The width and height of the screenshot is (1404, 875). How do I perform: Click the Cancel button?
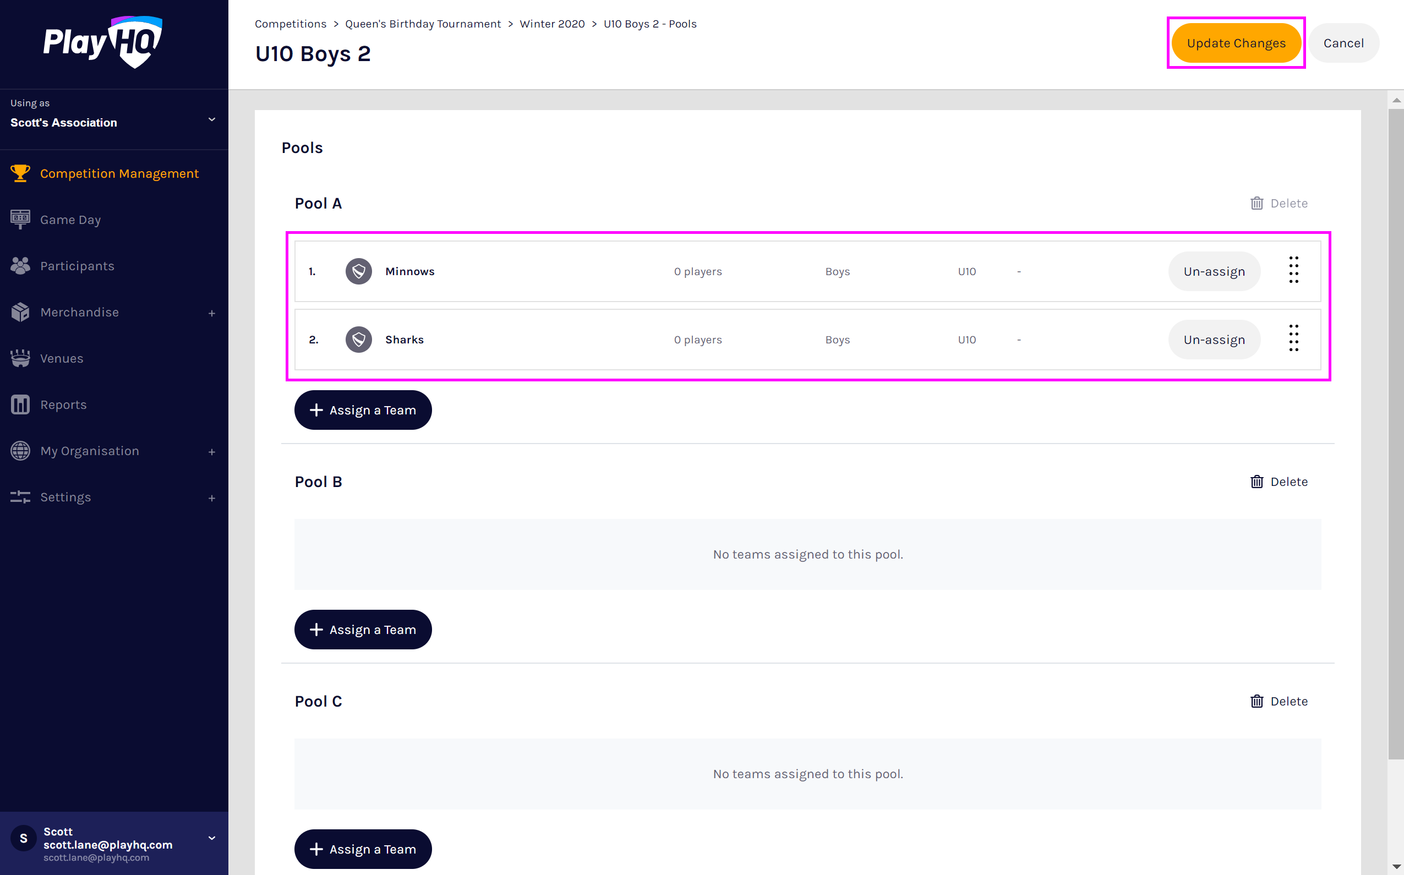click(1343, 43)
